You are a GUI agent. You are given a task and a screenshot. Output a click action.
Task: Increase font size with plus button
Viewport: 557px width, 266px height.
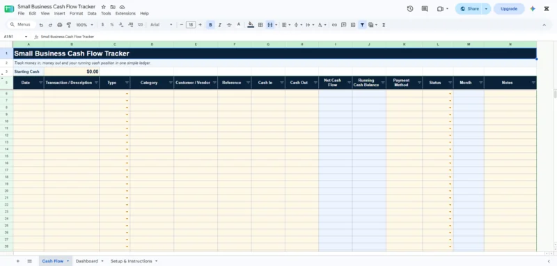[200, 25]
